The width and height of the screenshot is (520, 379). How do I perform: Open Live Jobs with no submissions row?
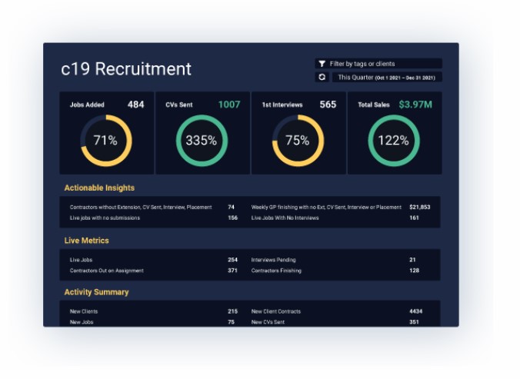pos(105,218)
